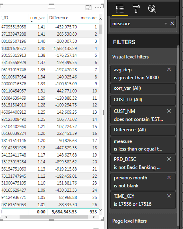Click the table's vertical scrollbar thumb
183x229 pixels.
point(100,29)
